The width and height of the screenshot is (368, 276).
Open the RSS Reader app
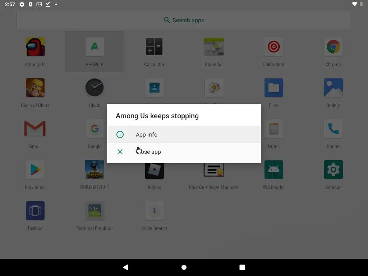pyautogui.click(x=273, y=170)
